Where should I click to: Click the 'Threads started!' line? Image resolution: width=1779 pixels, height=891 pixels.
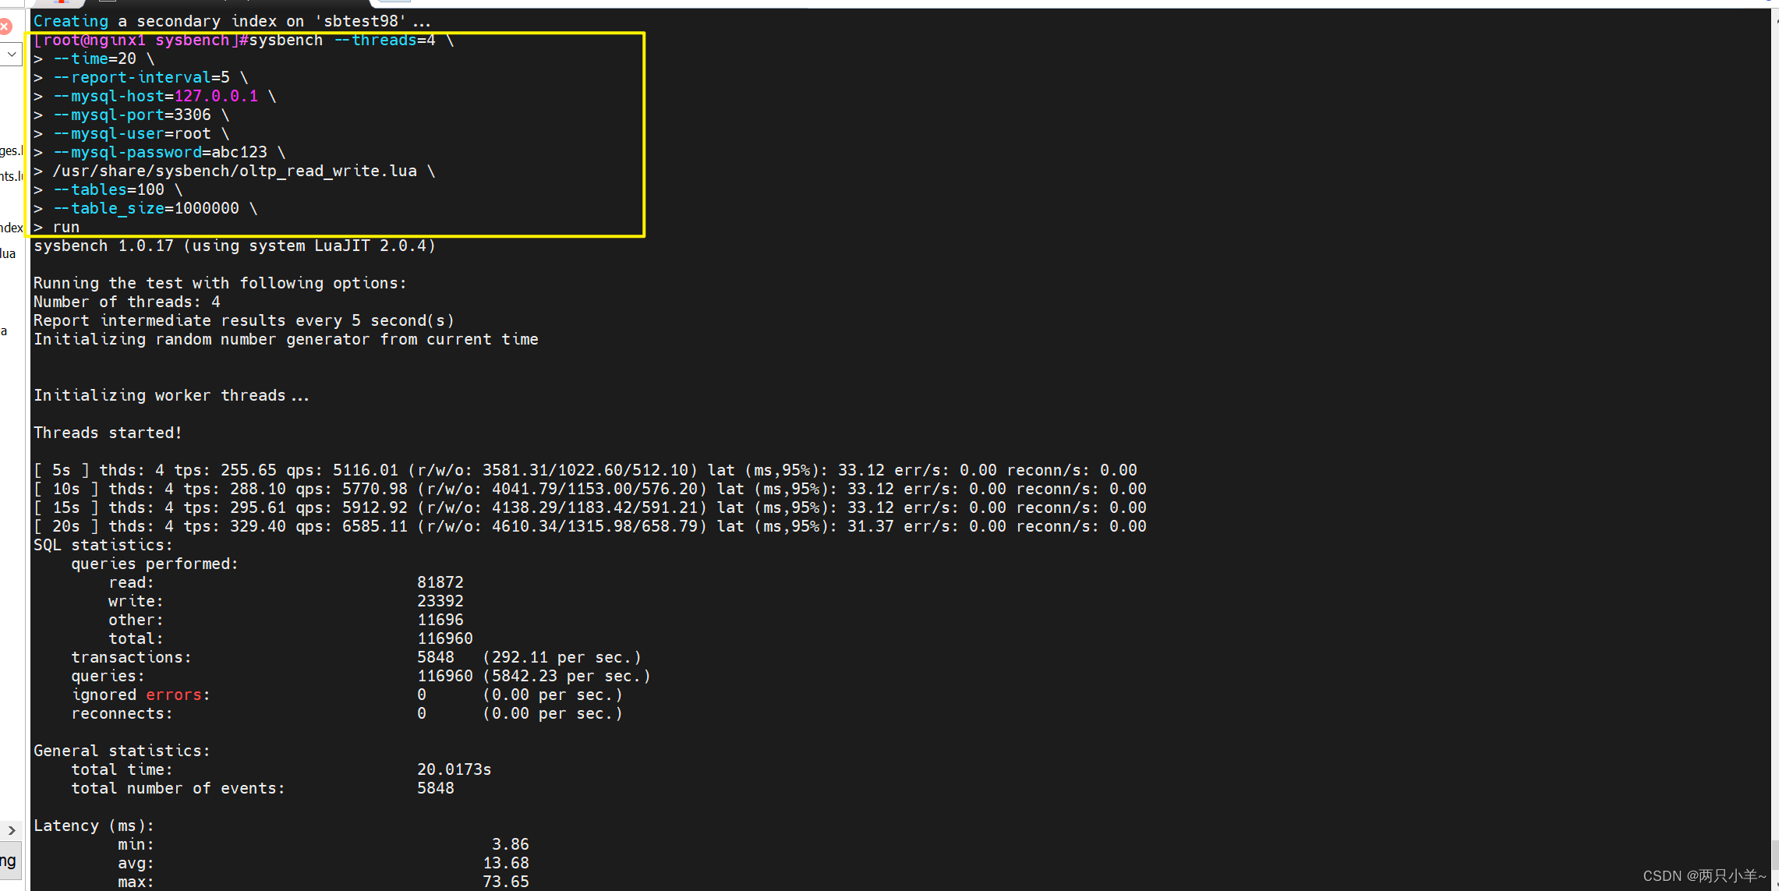(x=108, y=433)
